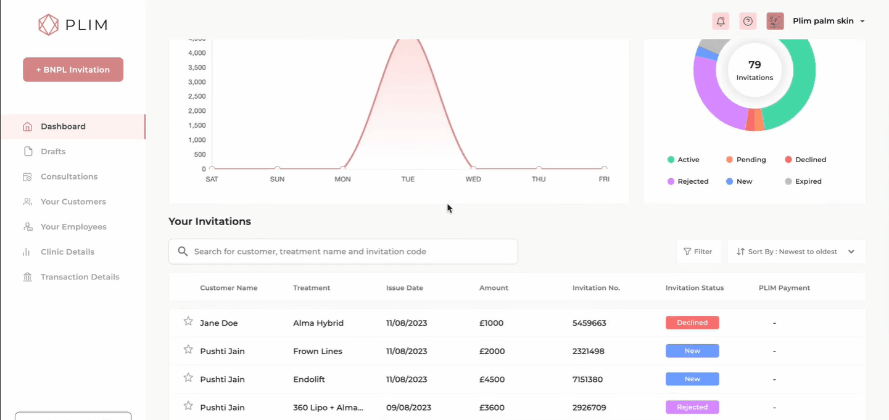This screenshot has height=420, width=889.
Task: Open the help question mark icon
Action: [748, 21]
